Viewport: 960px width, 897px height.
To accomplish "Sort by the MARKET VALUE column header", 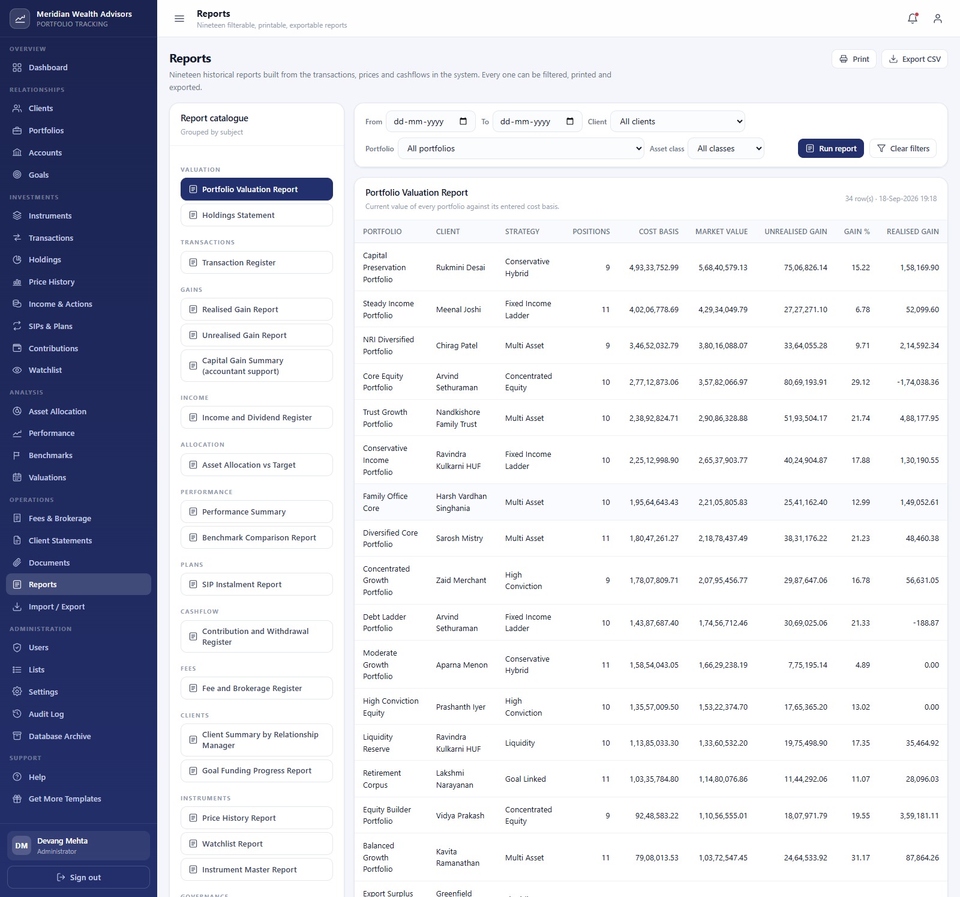I will coord(721,232).
